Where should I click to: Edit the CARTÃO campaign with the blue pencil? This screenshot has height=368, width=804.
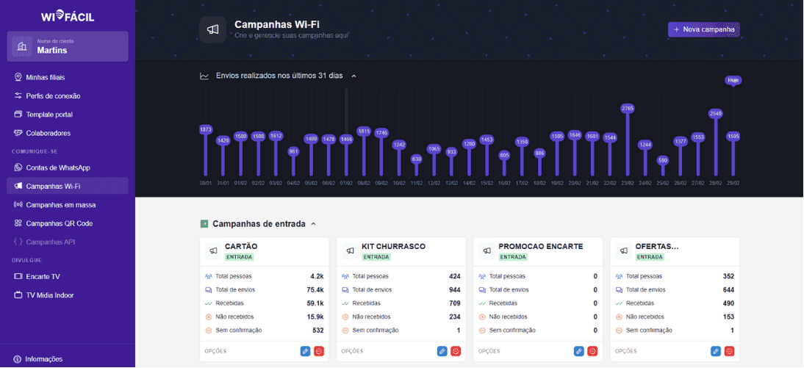(305, 352)
